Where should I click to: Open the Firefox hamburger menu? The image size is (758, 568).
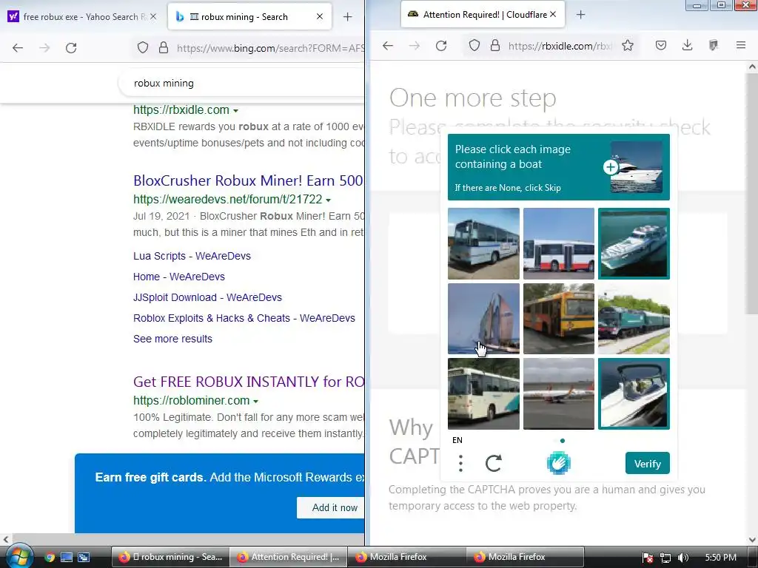click(x=740, y=45)
